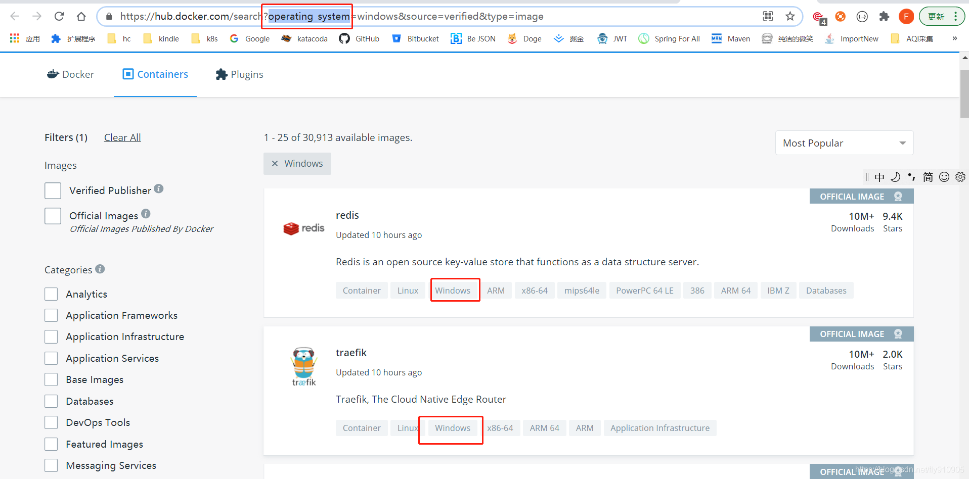Click the Databases tag on redis

point(826,291)
